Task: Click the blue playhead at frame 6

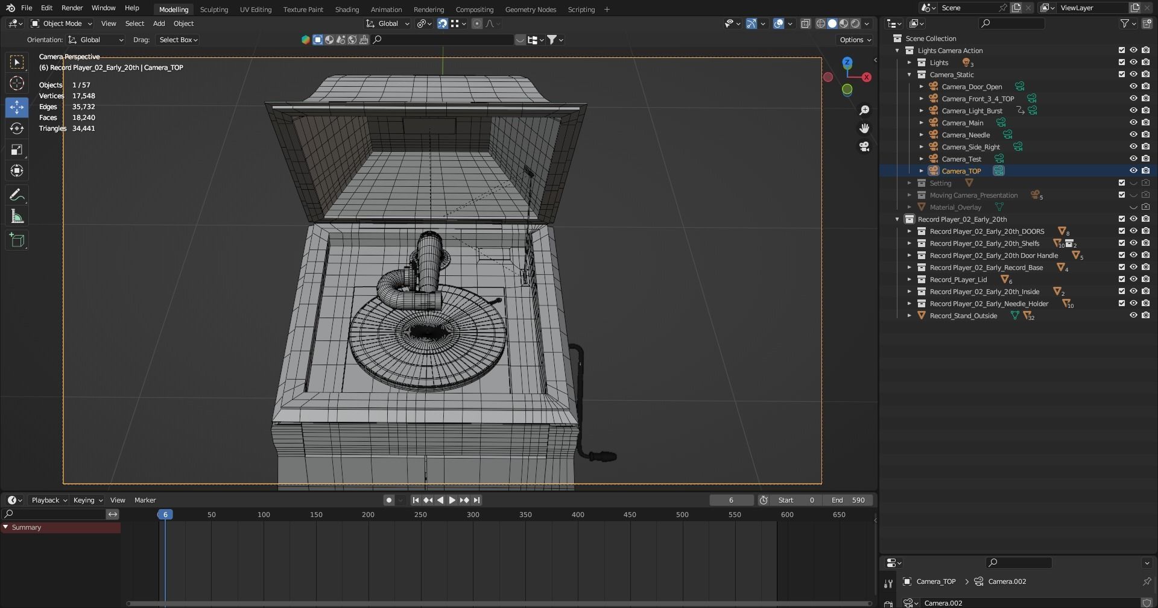Action: pos(165,515)
